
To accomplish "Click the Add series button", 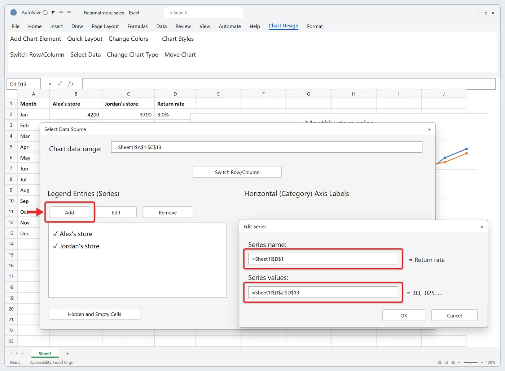I will [x=70, y=213].
